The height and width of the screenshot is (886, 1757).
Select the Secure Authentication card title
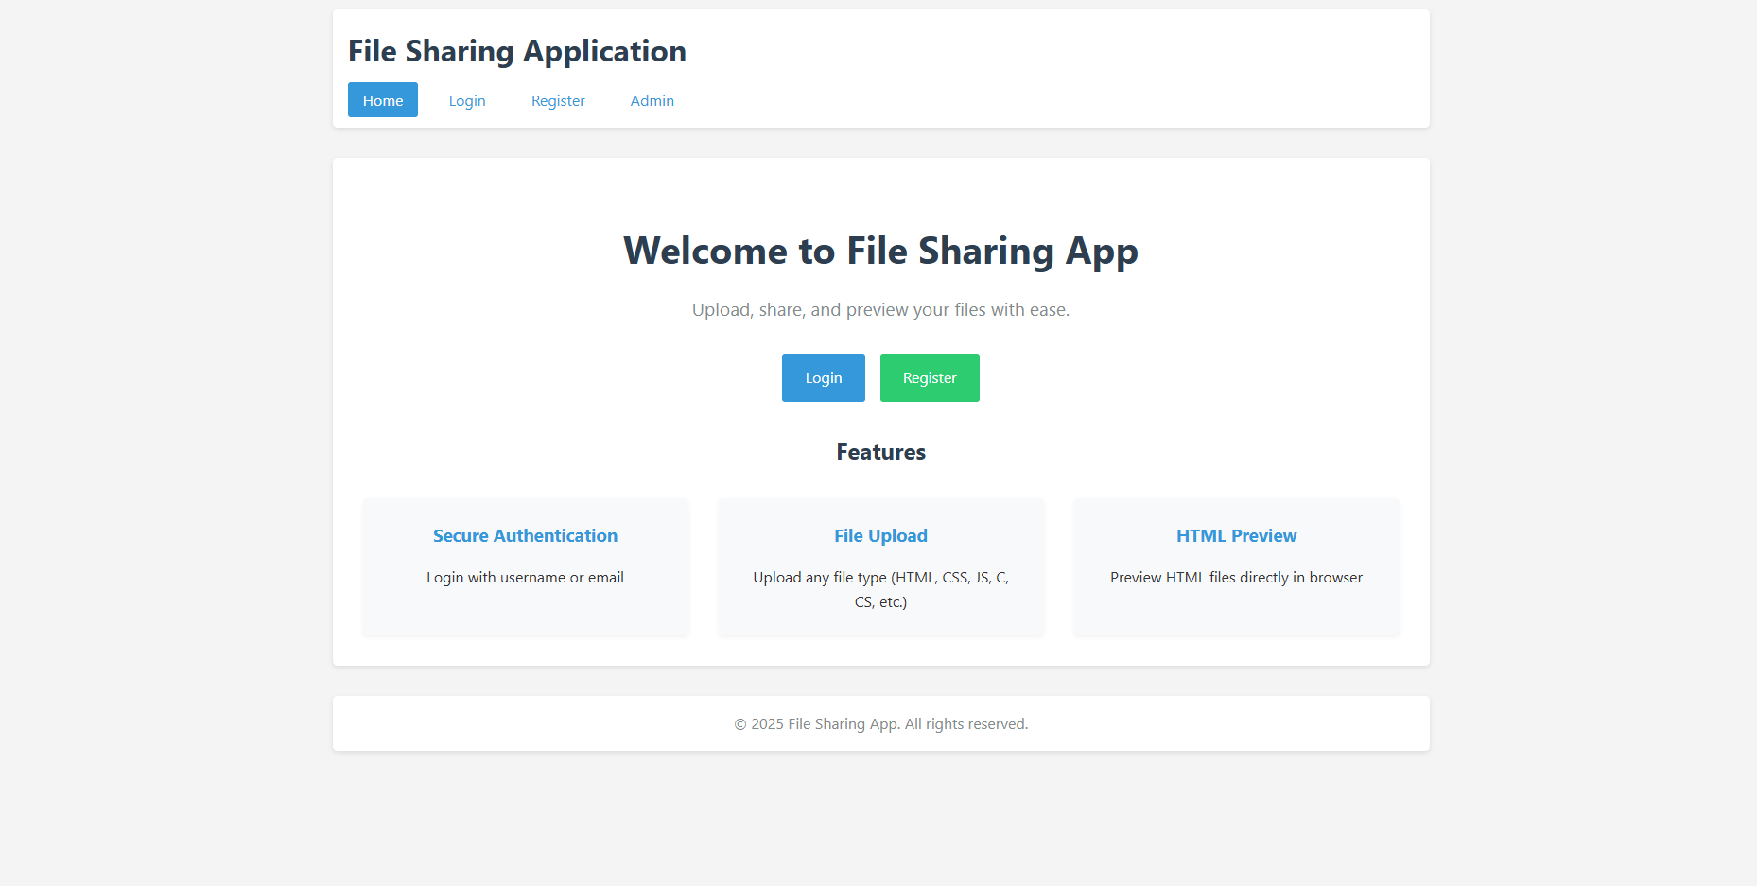click(x=525, y=536)
